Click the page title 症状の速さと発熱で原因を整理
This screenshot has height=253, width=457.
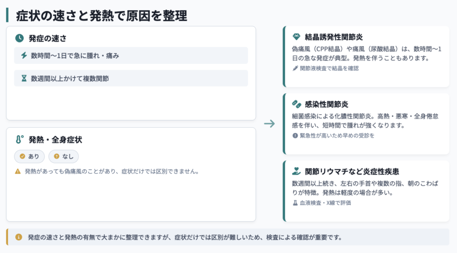click(102, 16)
